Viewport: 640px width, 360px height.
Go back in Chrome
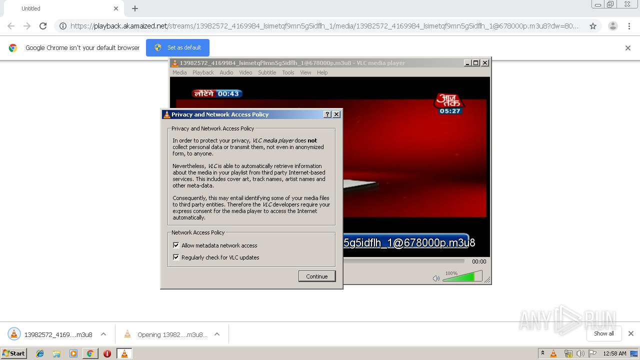click(11, 26)
